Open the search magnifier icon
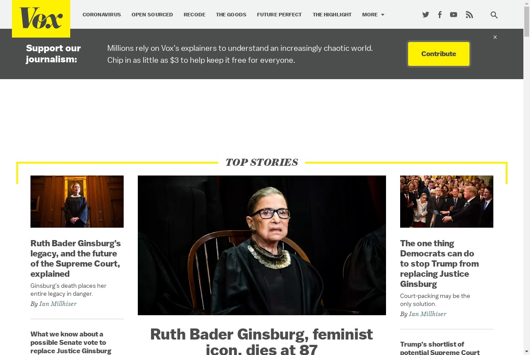 (x=494, y=15)
